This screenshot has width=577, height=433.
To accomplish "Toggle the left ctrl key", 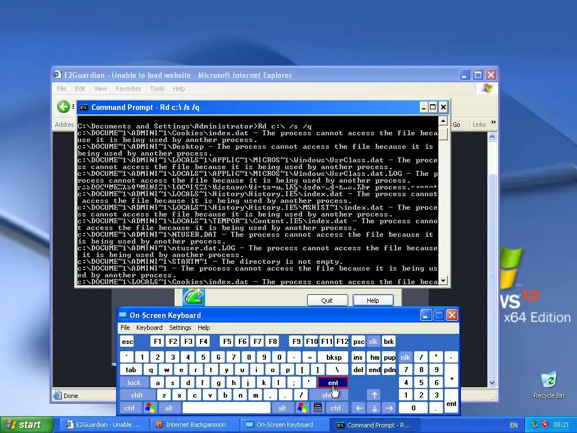I will (129, 408).
